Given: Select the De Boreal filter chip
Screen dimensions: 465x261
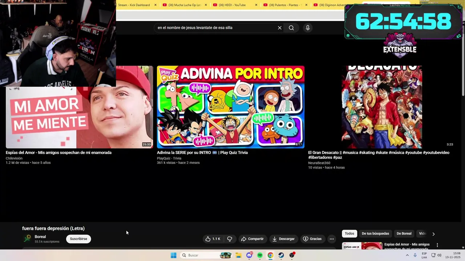Looking at the screenshot, I should [404, 233].
